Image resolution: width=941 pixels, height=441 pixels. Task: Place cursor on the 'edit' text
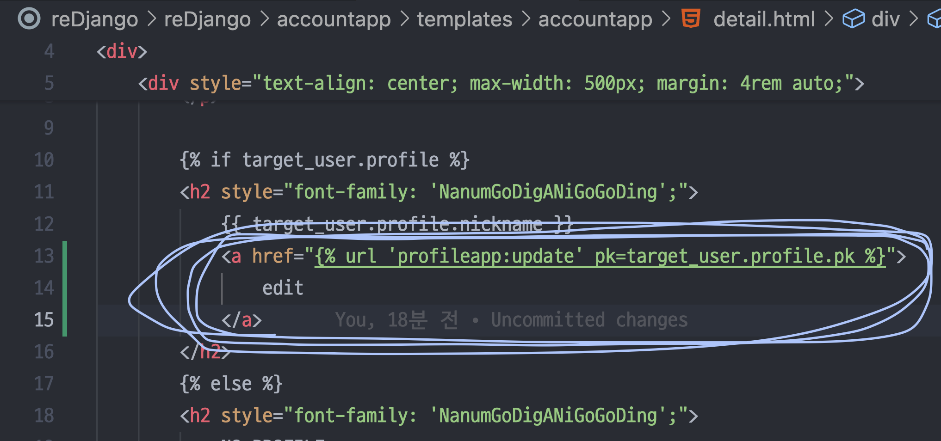(283, 288)
